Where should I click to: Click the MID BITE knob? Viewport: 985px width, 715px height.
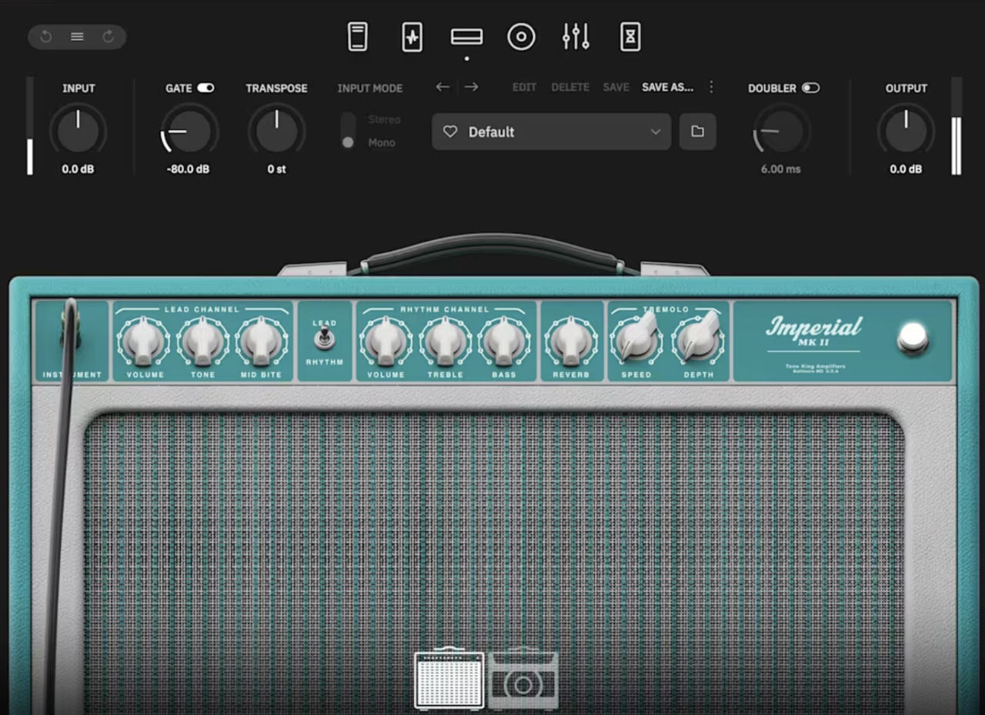[262, 342]
